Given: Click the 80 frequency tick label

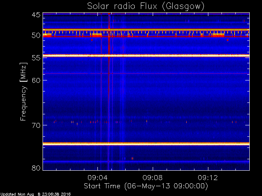Looking at the screenshot, I should click(36, 168).
